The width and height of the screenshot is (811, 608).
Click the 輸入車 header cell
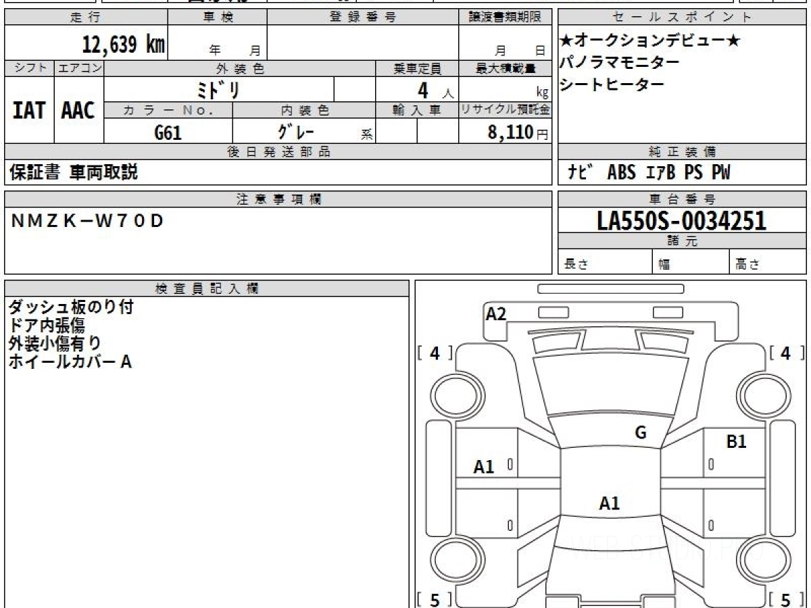(x=417, y=110)
